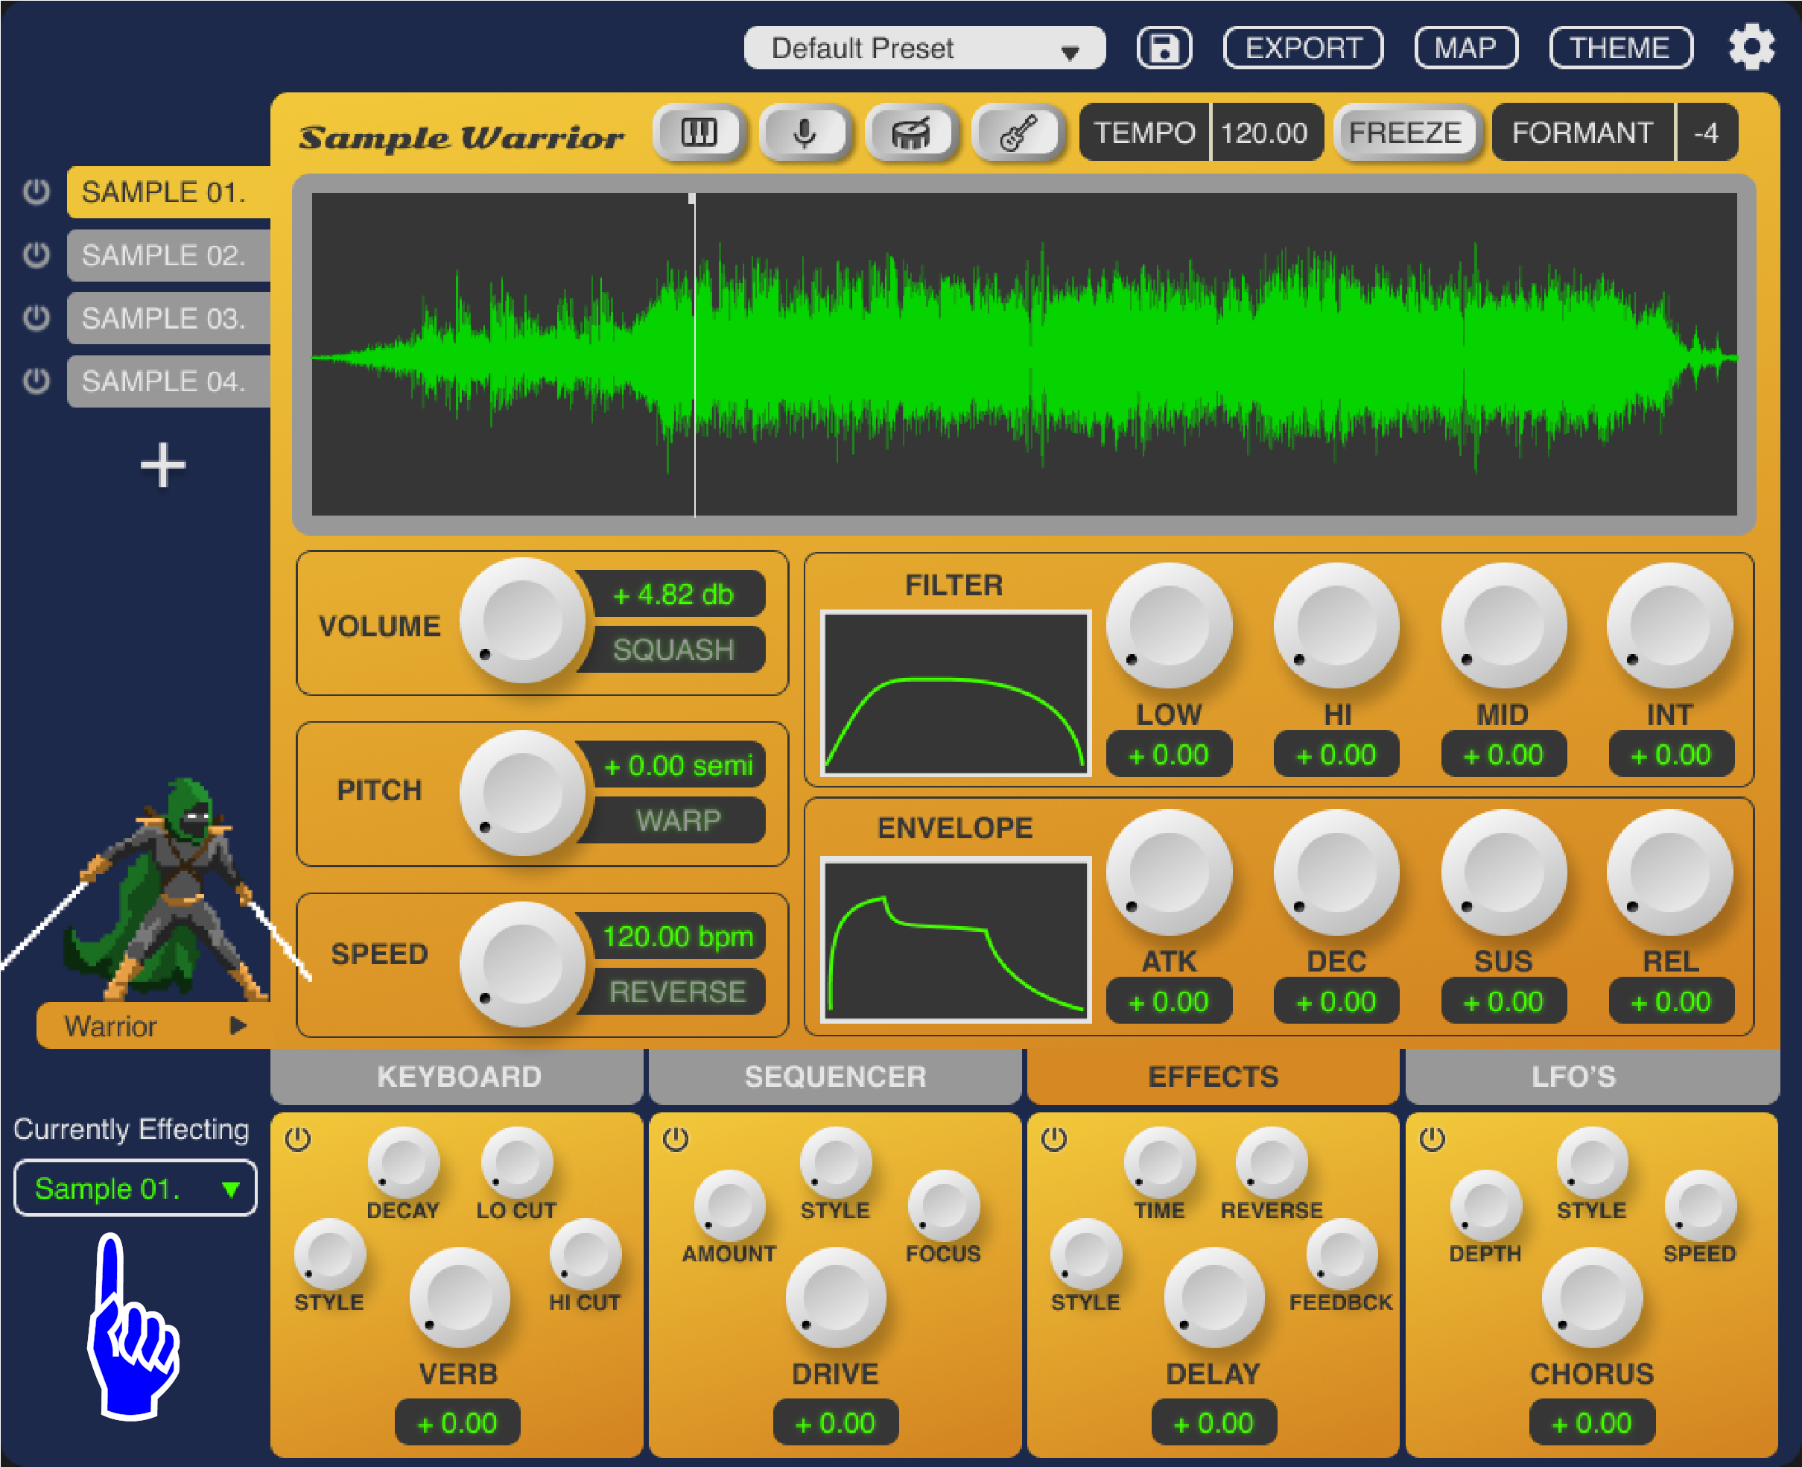Toggle FREEZE mode on
Screen dimensions: 1802x1467
click(x=1404, y=133)
